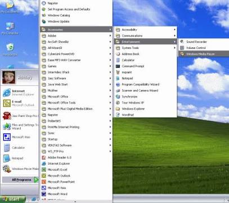Open Windows Media Player from Entertainment submenu
The height and width of the screenshot is (203, 229).
click(203, 54)
